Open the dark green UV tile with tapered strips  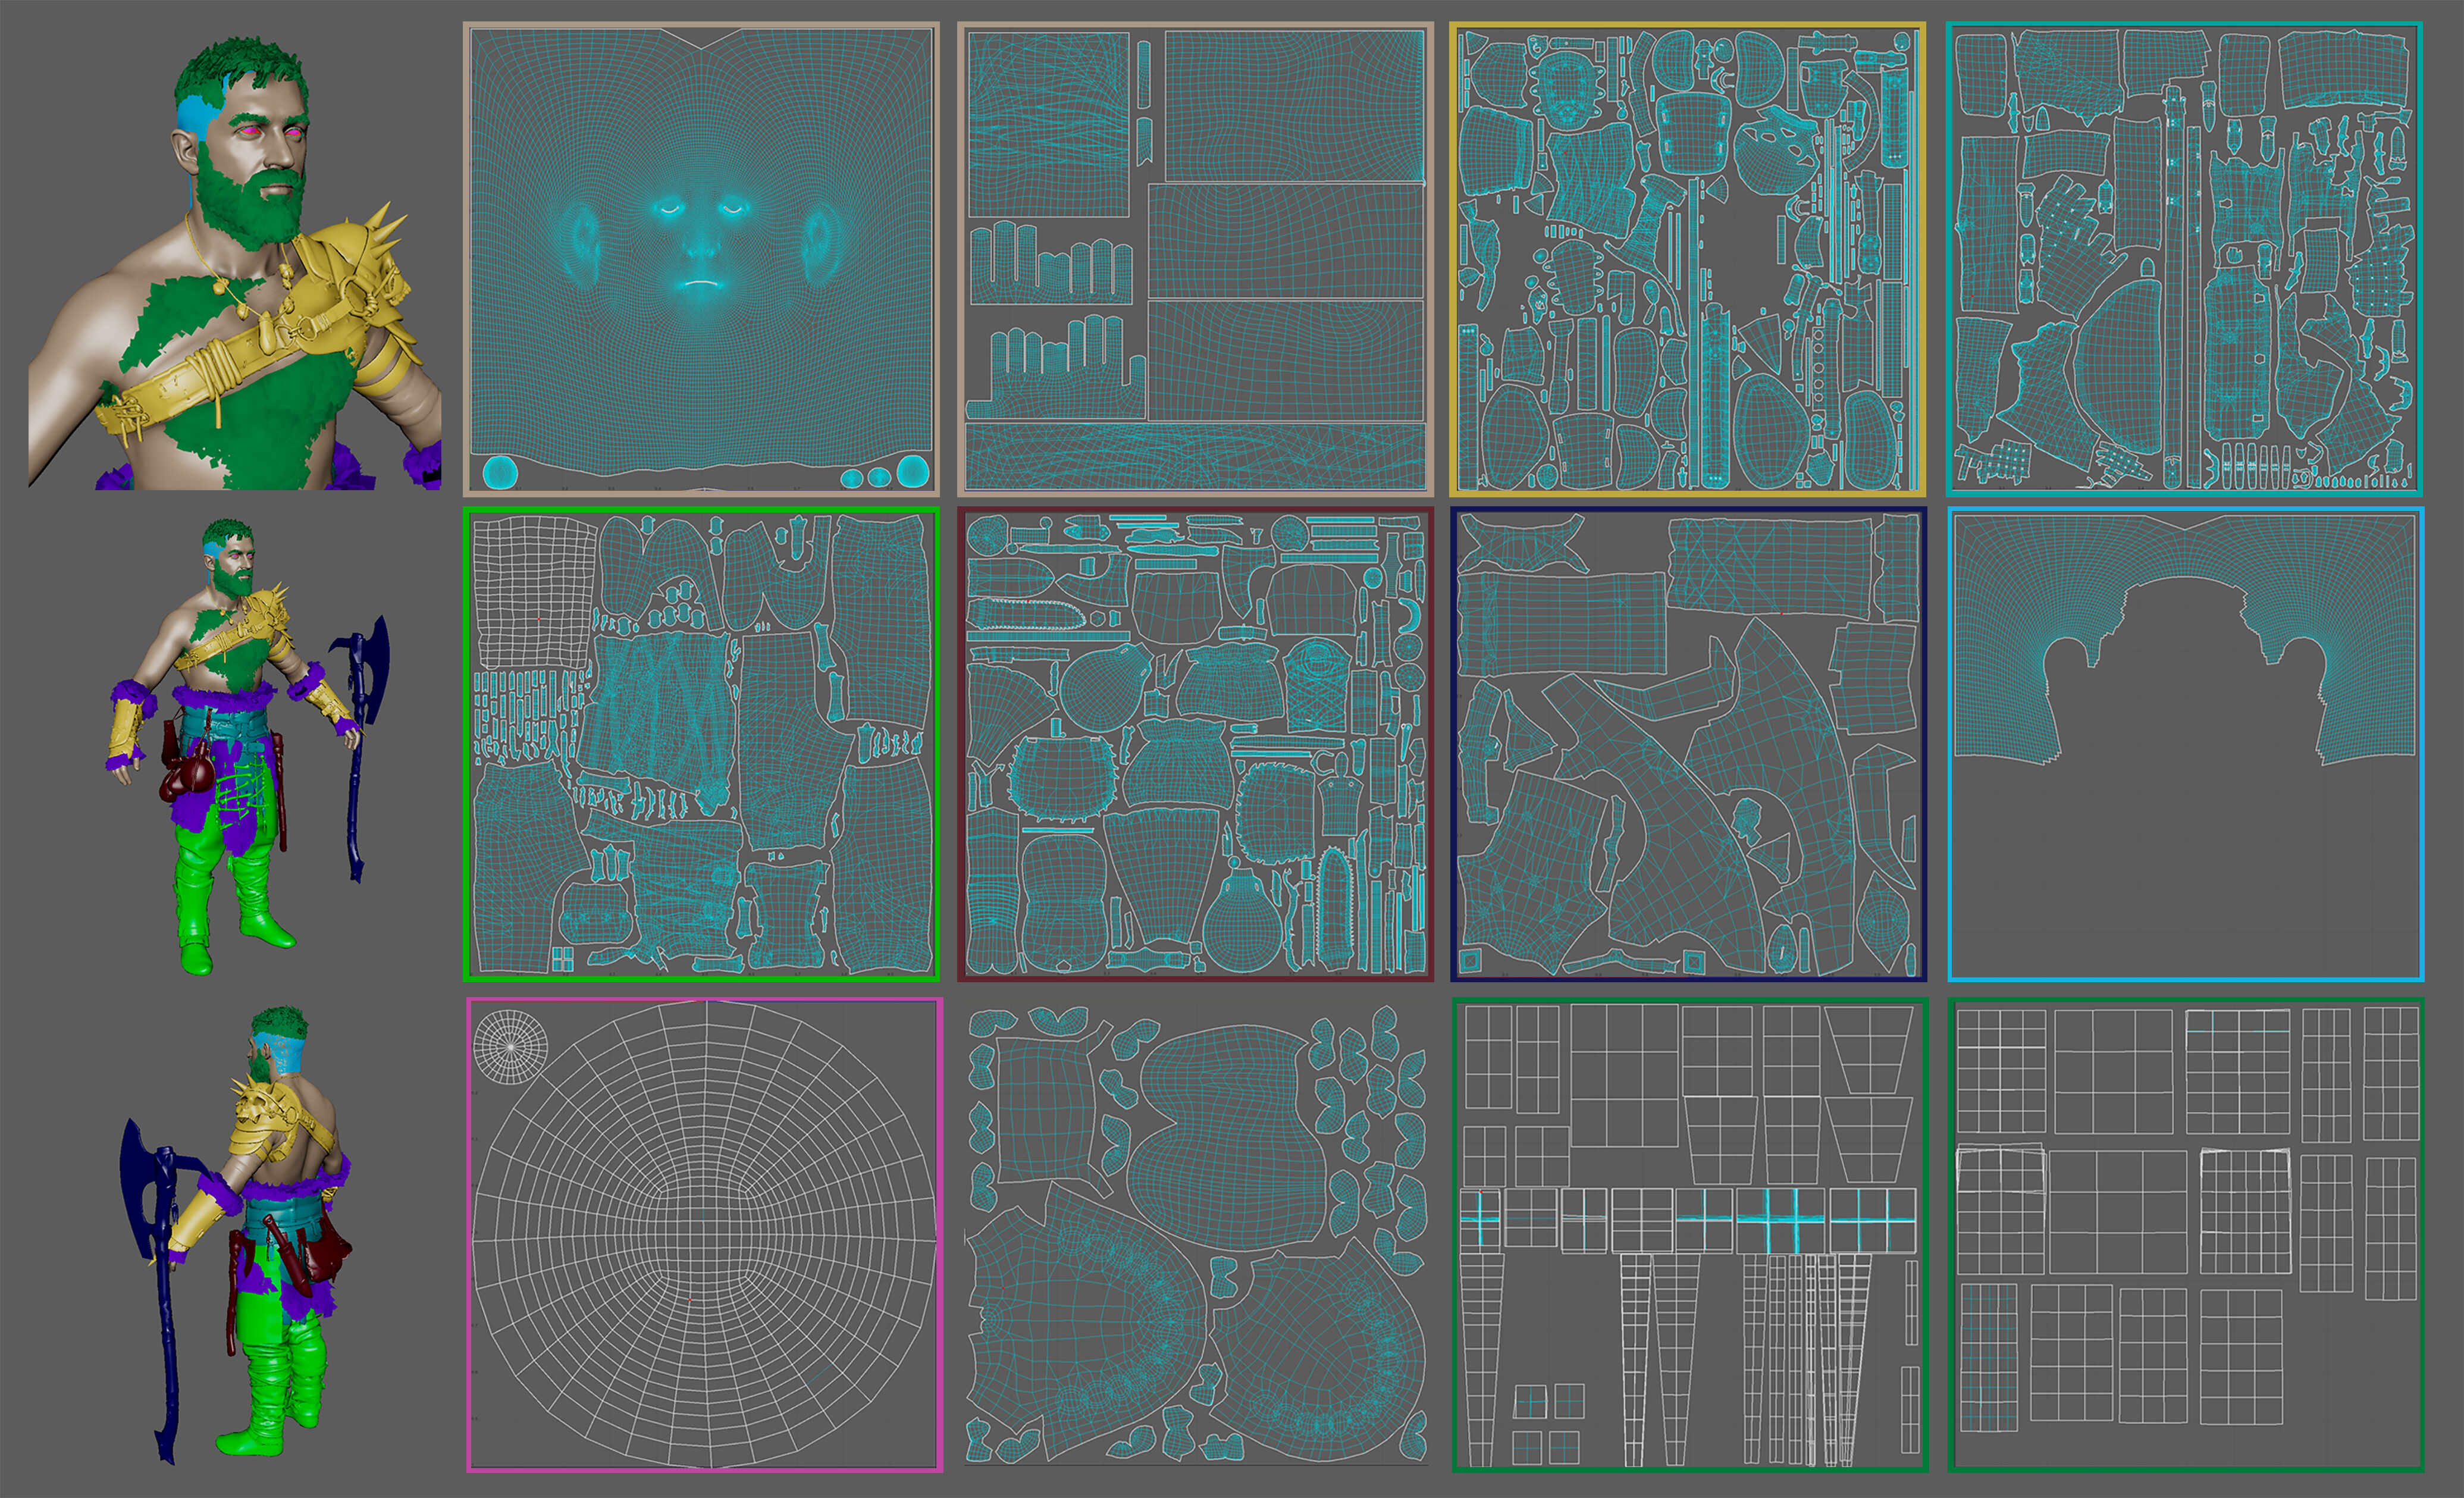pos(1689,1235)
